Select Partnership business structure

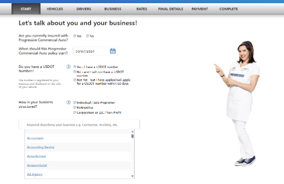75,107
